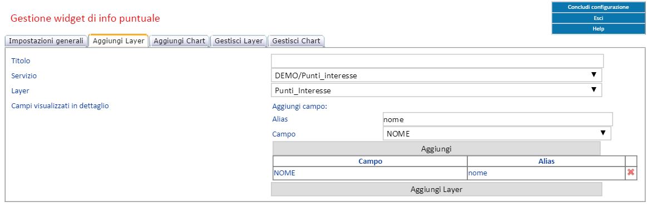Click the Aggiungi field button
Viewport: 647px width, 207px height.
click(436, 149)
